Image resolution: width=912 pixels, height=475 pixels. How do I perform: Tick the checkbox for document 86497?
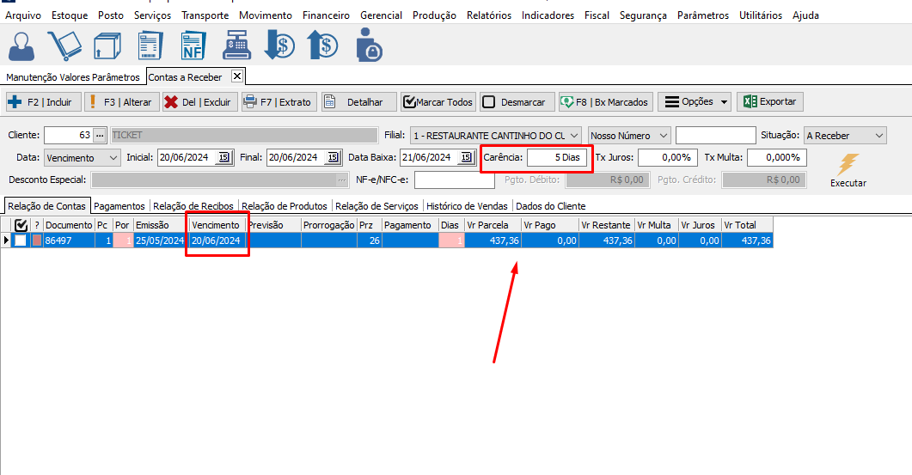point(21,241)
